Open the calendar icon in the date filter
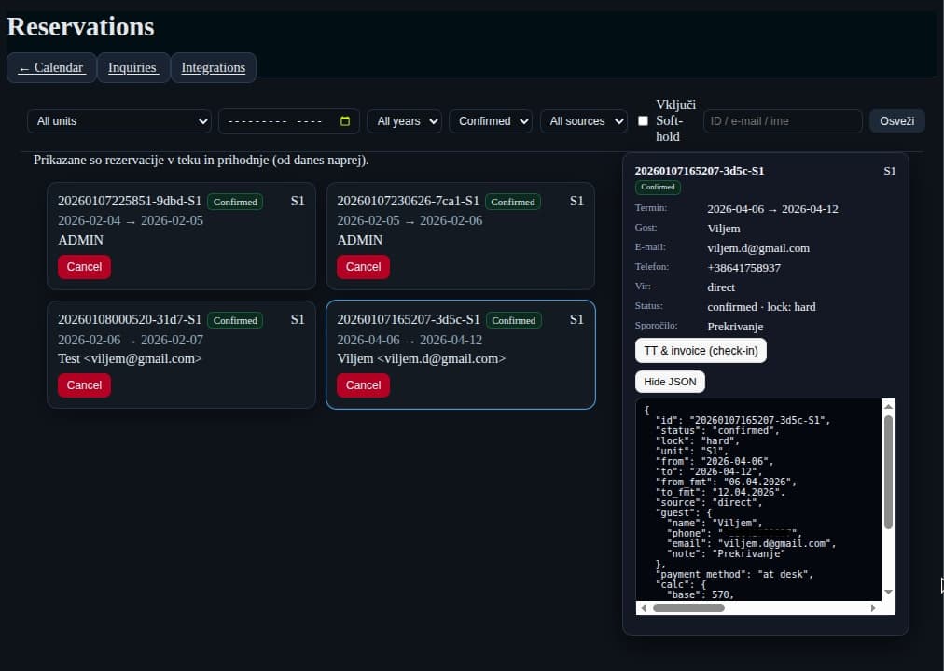The image size is (944, 671). coord(342,120)
